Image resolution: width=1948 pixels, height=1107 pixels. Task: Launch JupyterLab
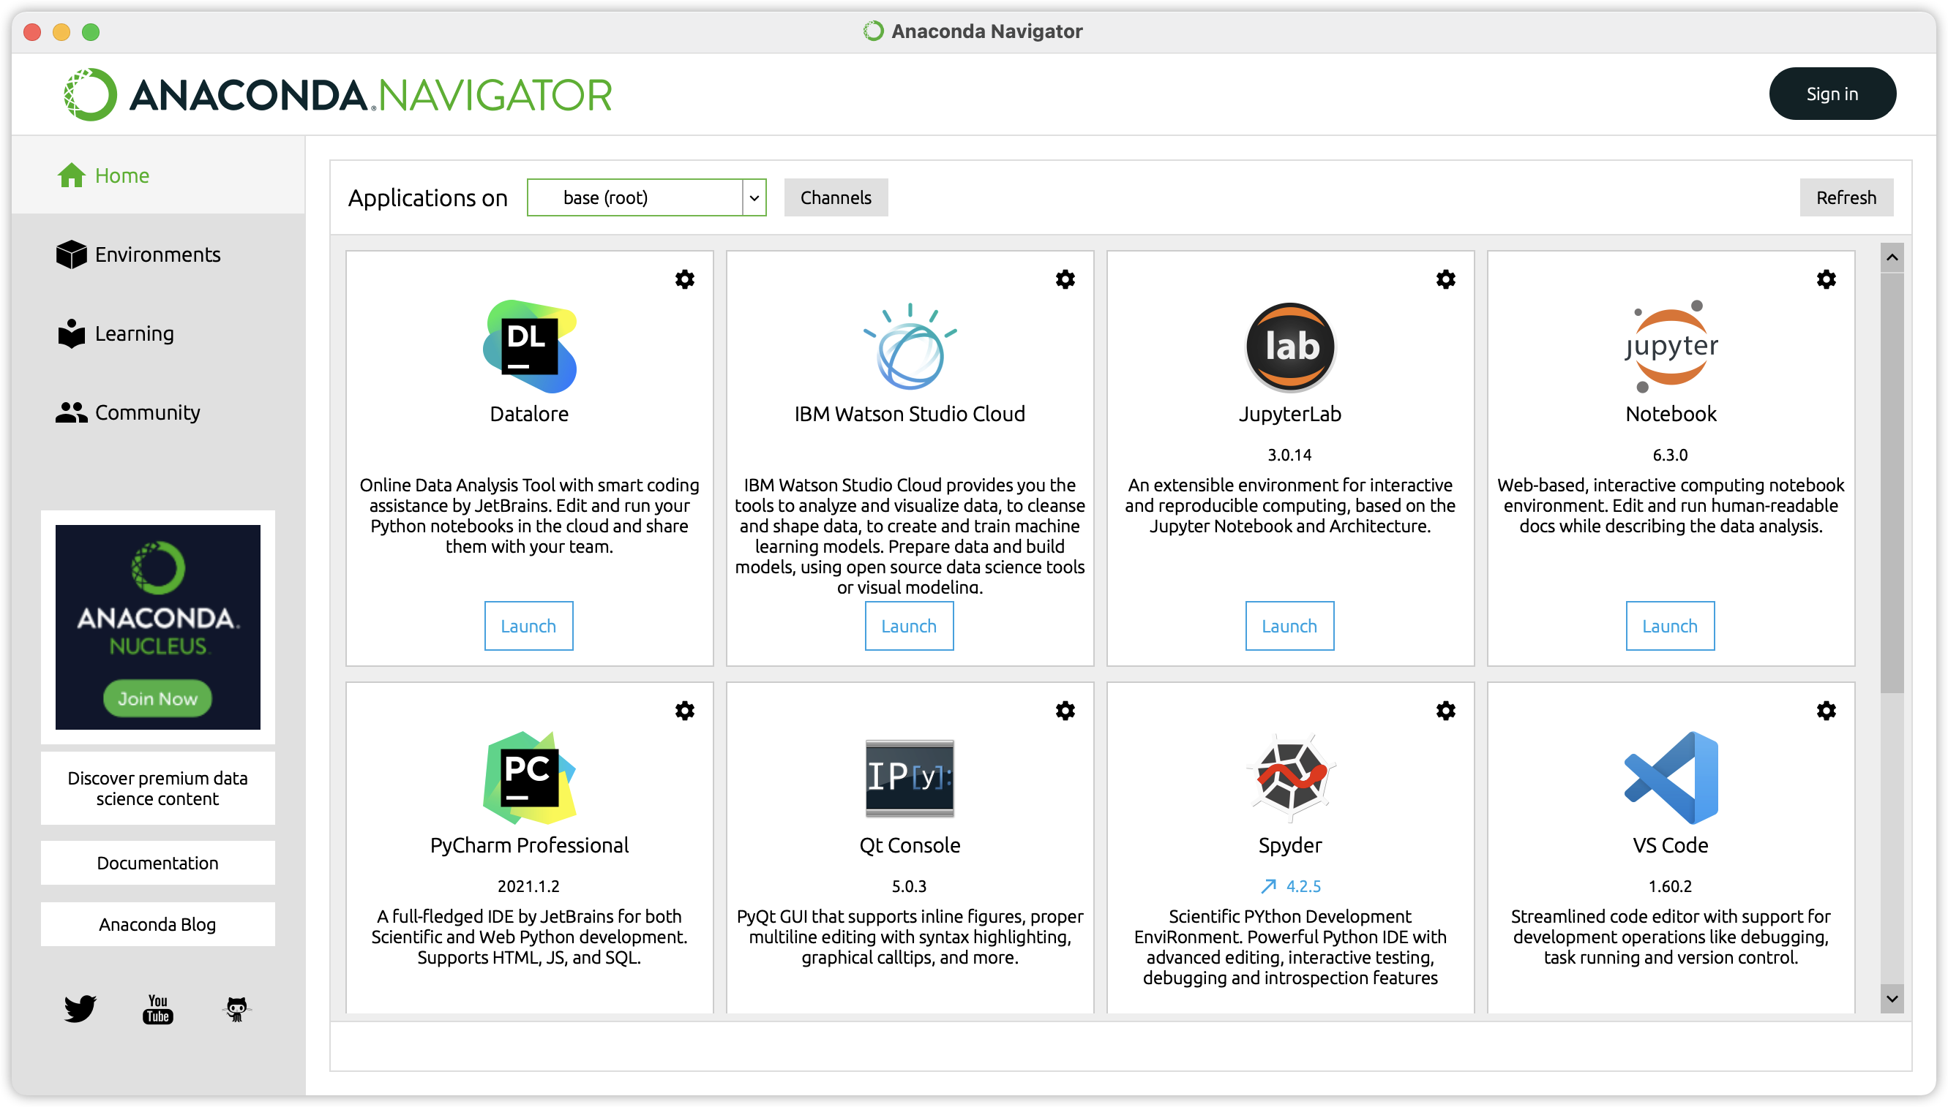(x=1290, y=626)
